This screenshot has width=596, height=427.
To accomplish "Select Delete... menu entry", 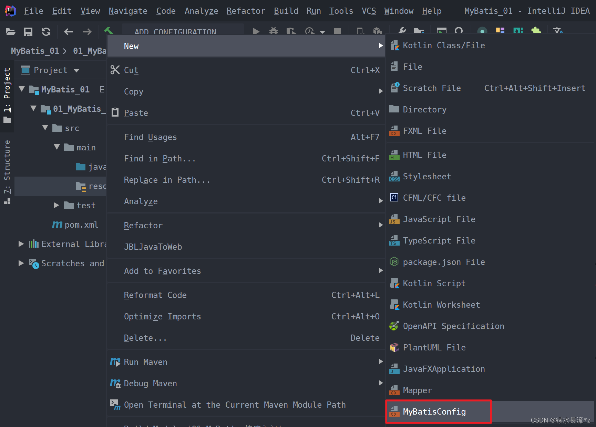I will click(246, 338).
